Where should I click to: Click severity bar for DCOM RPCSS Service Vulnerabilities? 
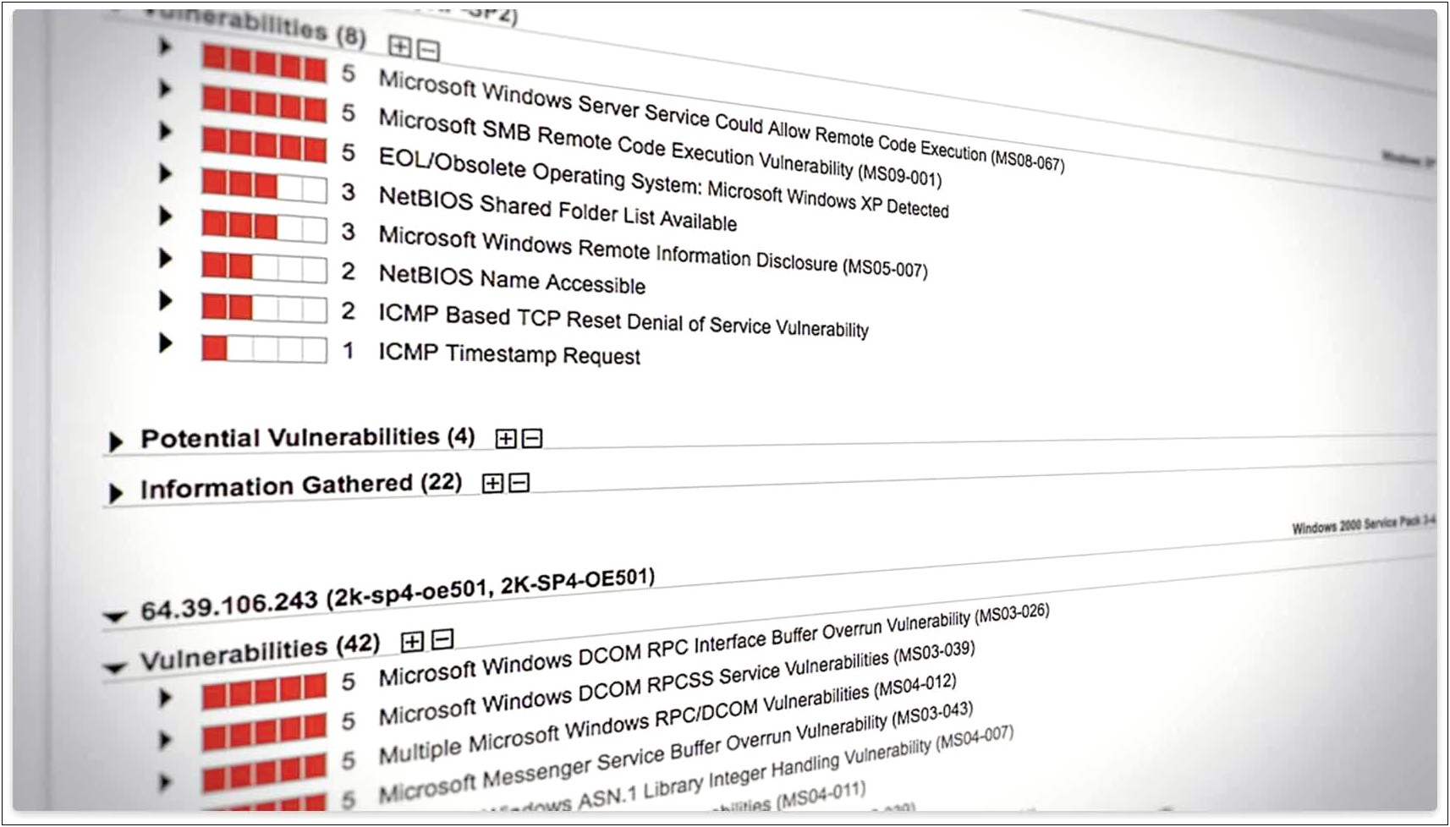pos(264,732)
